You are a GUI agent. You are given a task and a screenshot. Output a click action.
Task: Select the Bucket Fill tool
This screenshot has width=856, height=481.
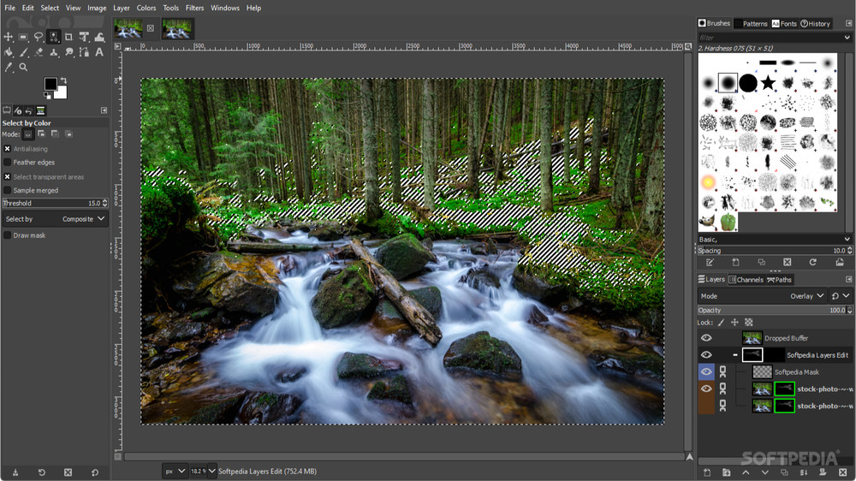(9, 52)
